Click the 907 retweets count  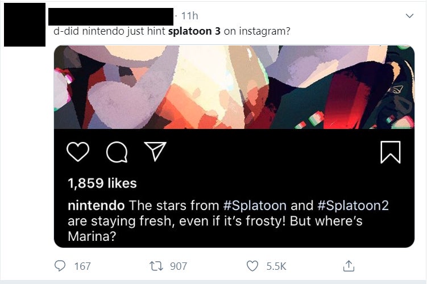178,266
